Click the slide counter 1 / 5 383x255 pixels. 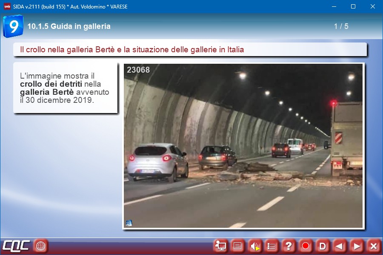(341, 26)
